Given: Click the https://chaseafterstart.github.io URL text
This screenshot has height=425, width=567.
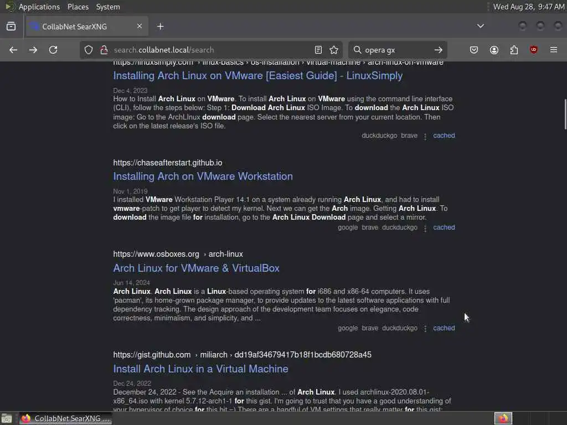Looking at the screenshot, I should [168, 163].
